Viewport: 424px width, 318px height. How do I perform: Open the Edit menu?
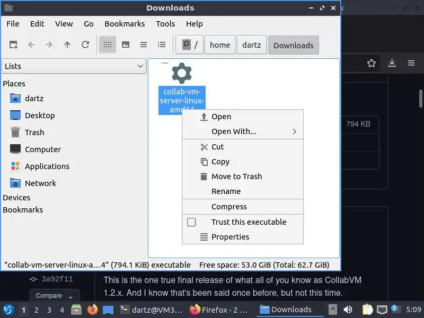(x=37, y=24)
